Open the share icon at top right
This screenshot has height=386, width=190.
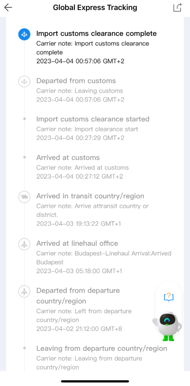click(177, 7)
